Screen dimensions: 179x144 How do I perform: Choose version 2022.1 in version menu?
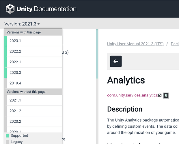click(x=33, y=62)
